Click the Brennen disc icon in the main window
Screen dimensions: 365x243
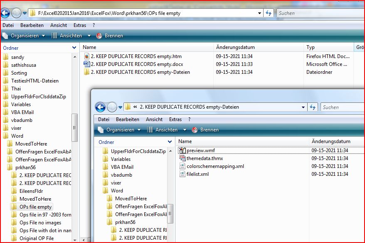[99, 36]
